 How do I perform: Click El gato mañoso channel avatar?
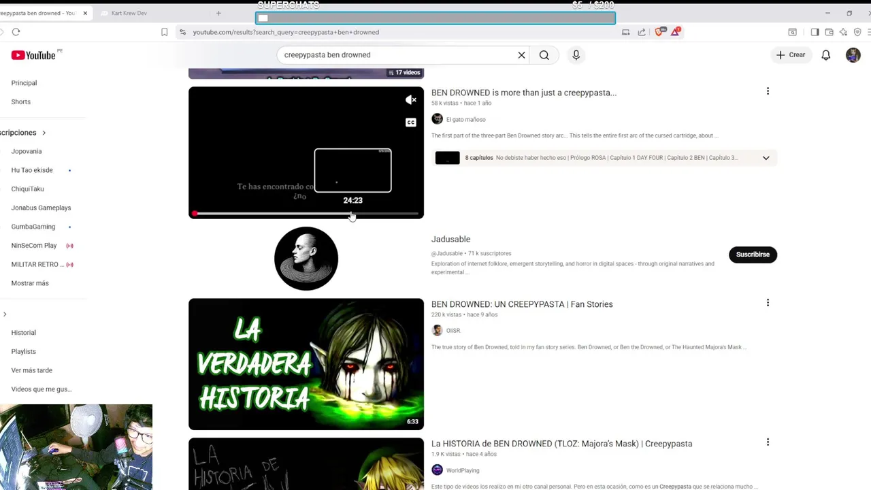coord(437,119)
